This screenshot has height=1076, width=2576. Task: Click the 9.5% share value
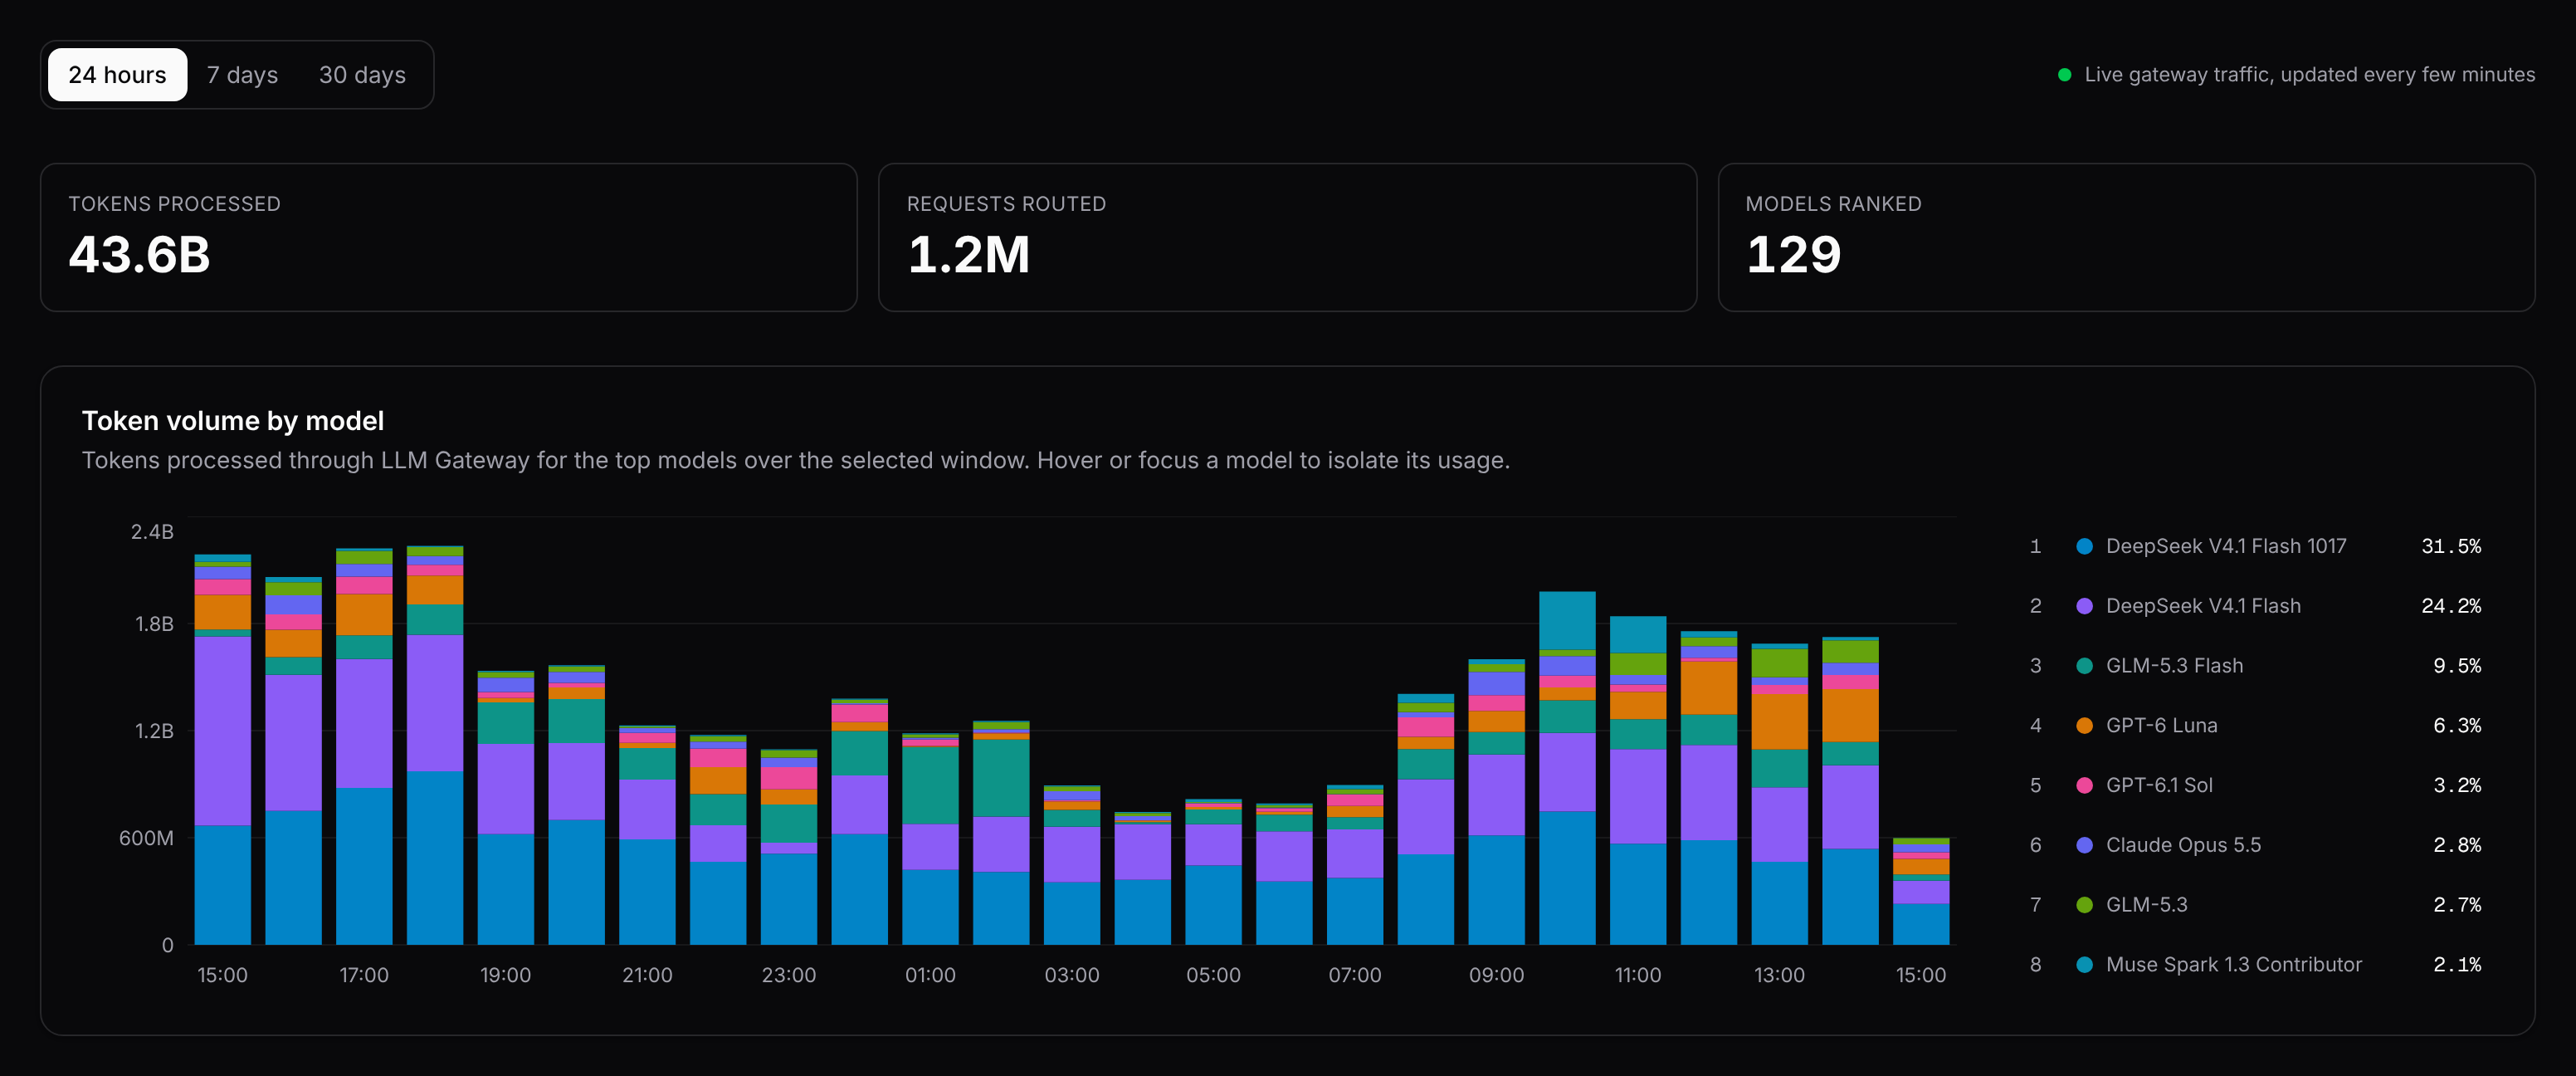coord(2457,666)
